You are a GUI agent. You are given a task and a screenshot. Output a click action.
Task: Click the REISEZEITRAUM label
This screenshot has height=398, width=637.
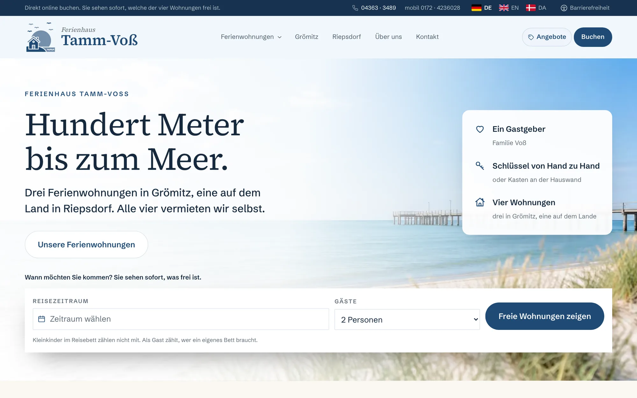(x=61, y=301)
